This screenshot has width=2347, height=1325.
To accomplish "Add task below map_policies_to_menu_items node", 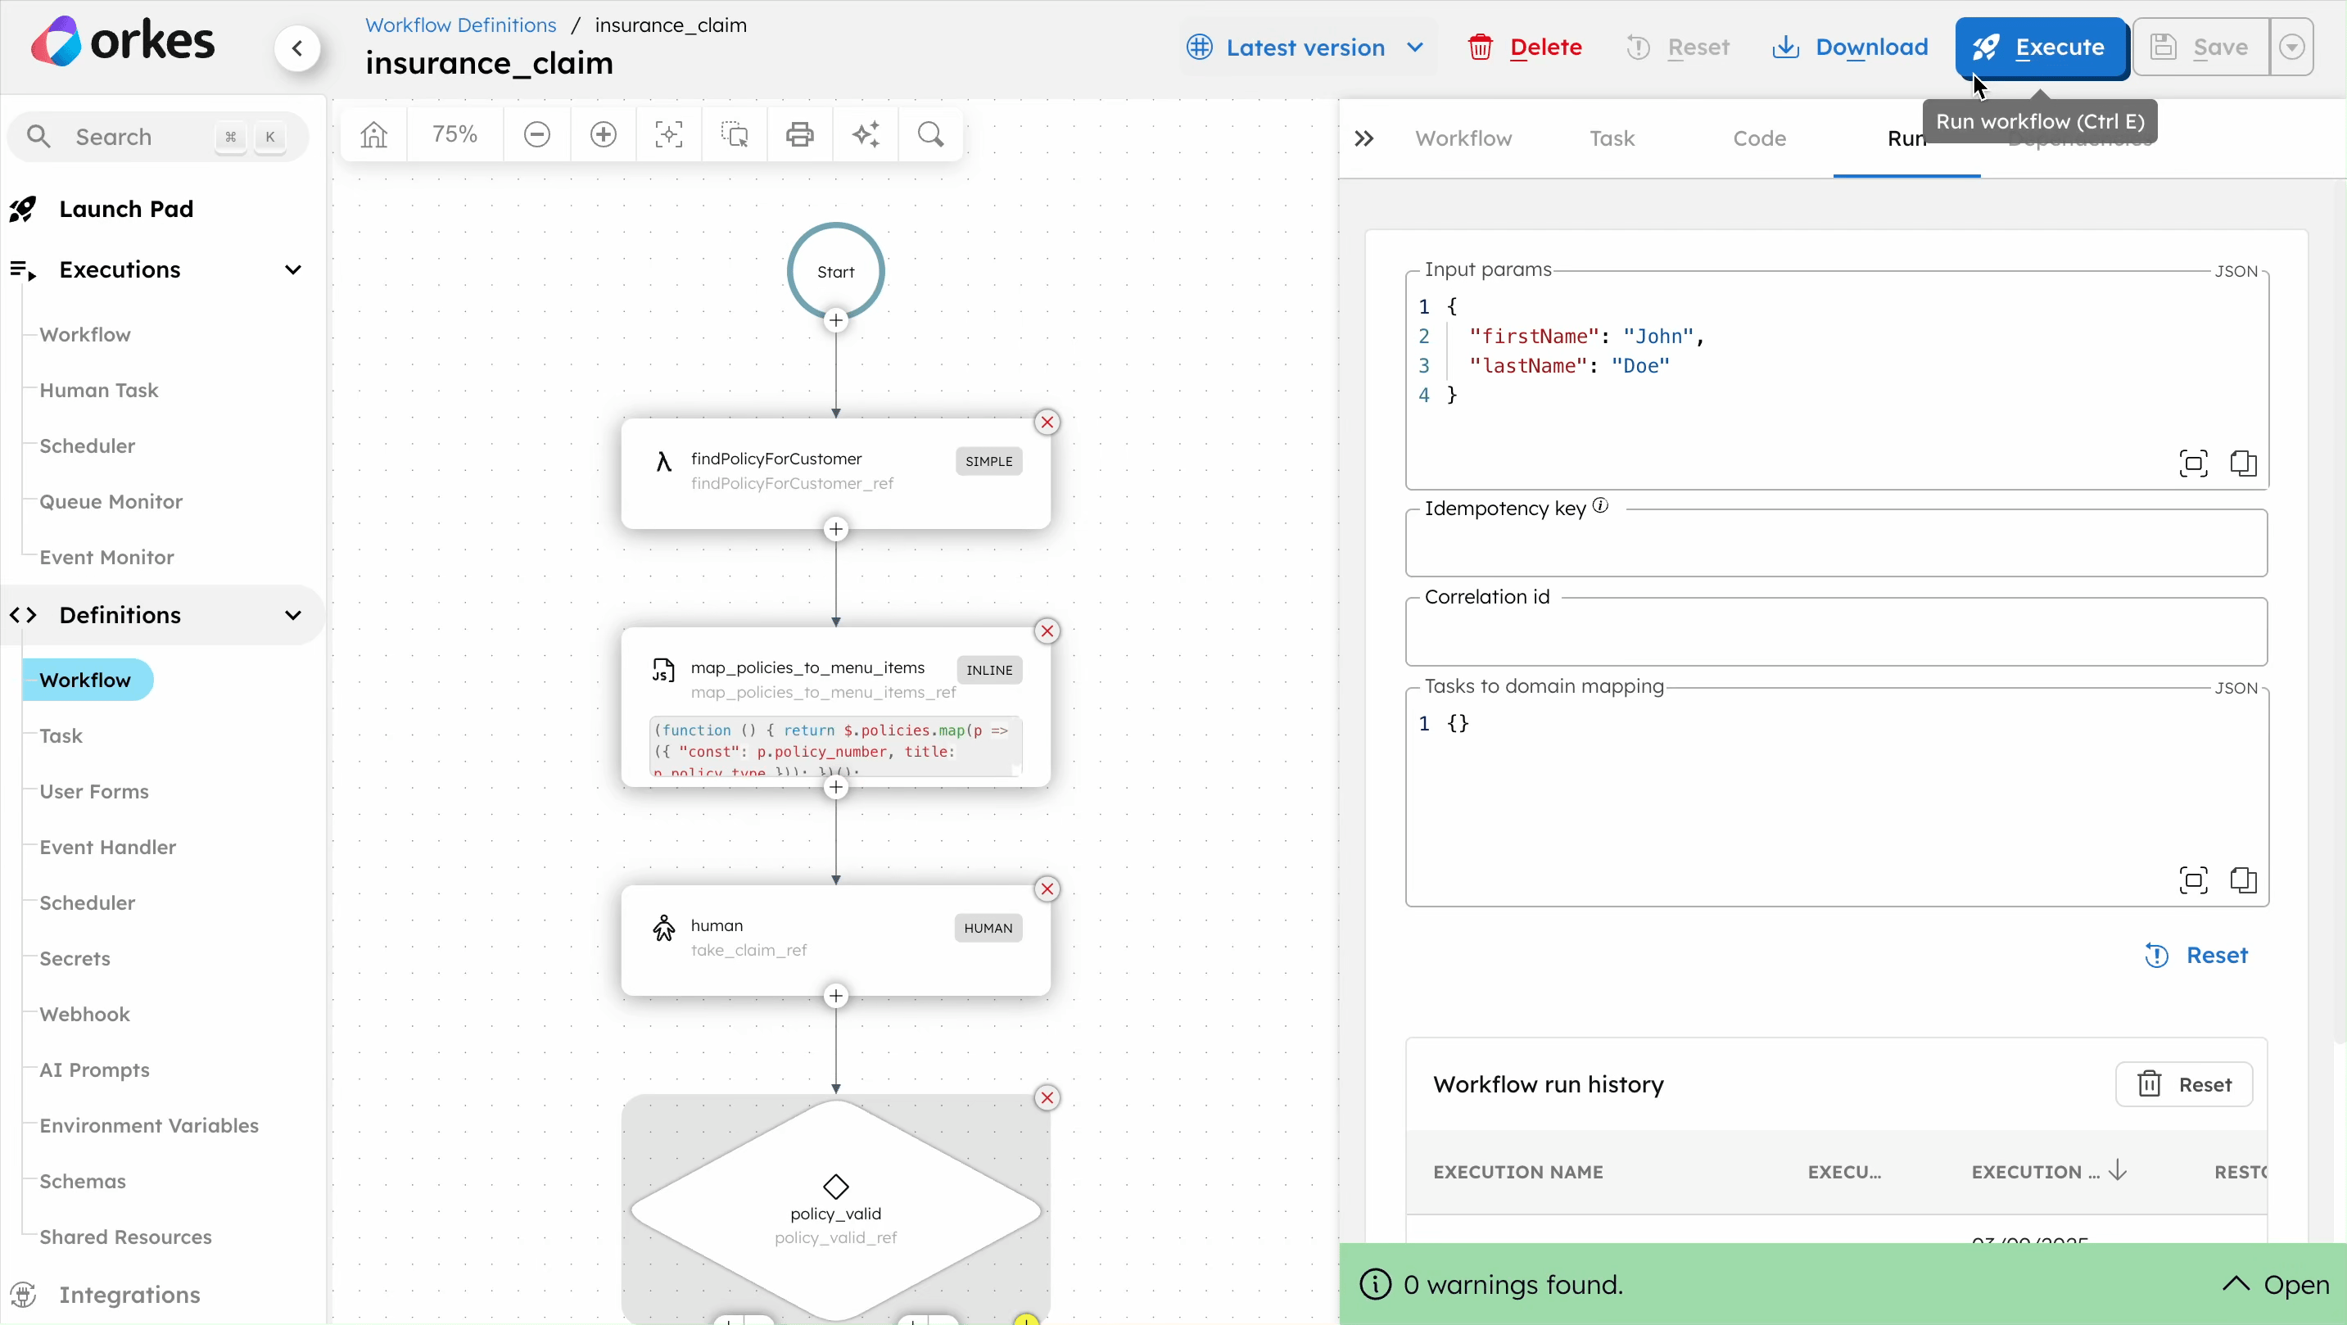I will [835, 787].
